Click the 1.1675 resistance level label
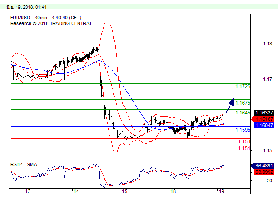This screenshot has height=198, width=278. pos(243,103)
